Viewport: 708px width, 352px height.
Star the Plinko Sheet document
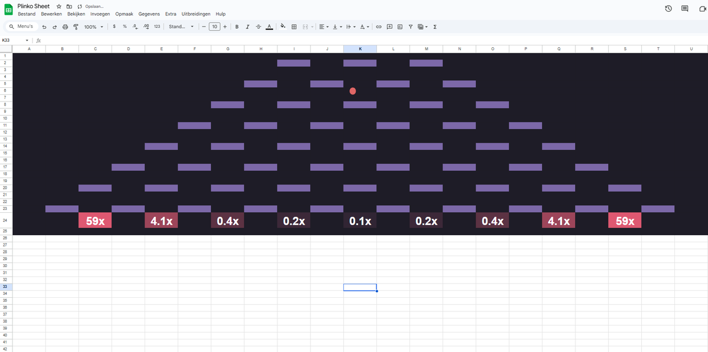(x=58, y=6)
